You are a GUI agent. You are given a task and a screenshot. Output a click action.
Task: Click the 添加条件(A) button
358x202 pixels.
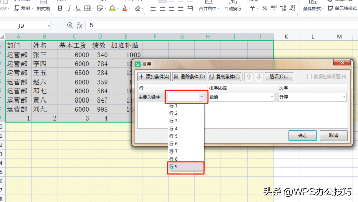click(154, 77)
